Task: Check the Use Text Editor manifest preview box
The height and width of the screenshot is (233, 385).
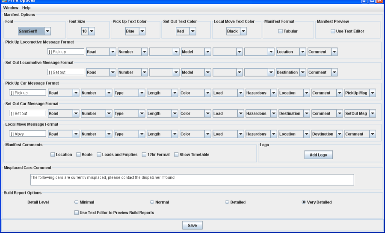Action: pos(333,31)
